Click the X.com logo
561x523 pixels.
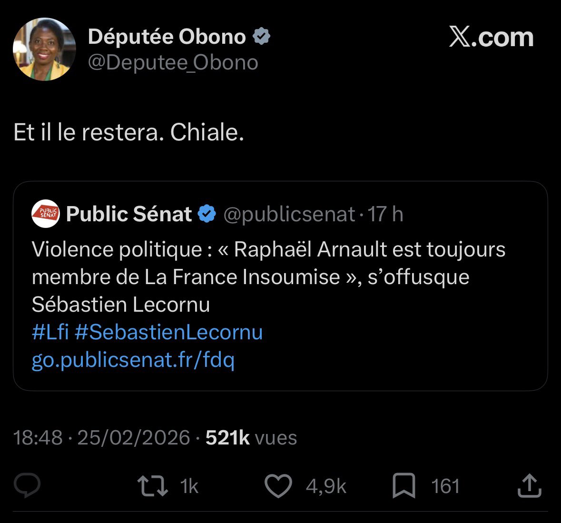click(x=491, y=37)
